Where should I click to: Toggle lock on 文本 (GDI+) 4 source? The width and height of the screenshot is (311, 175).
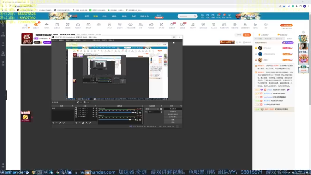[x=96, y=108]
